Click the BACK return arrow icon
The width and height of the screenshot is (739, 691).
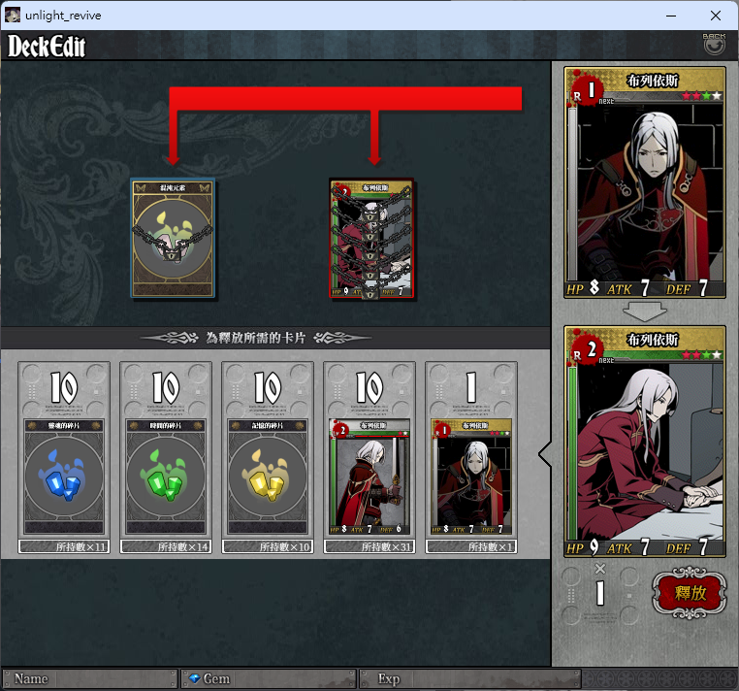(x=714, y=44)
